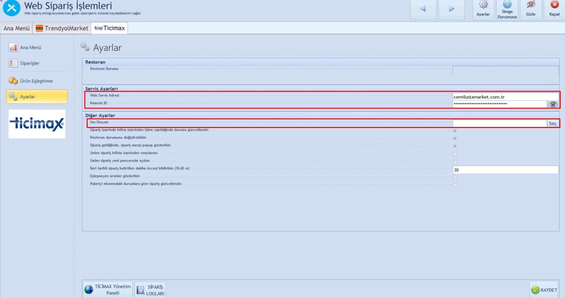
Task: Click the Web Sipariş İşlemleri logo icon
Action: click(12, 8)
